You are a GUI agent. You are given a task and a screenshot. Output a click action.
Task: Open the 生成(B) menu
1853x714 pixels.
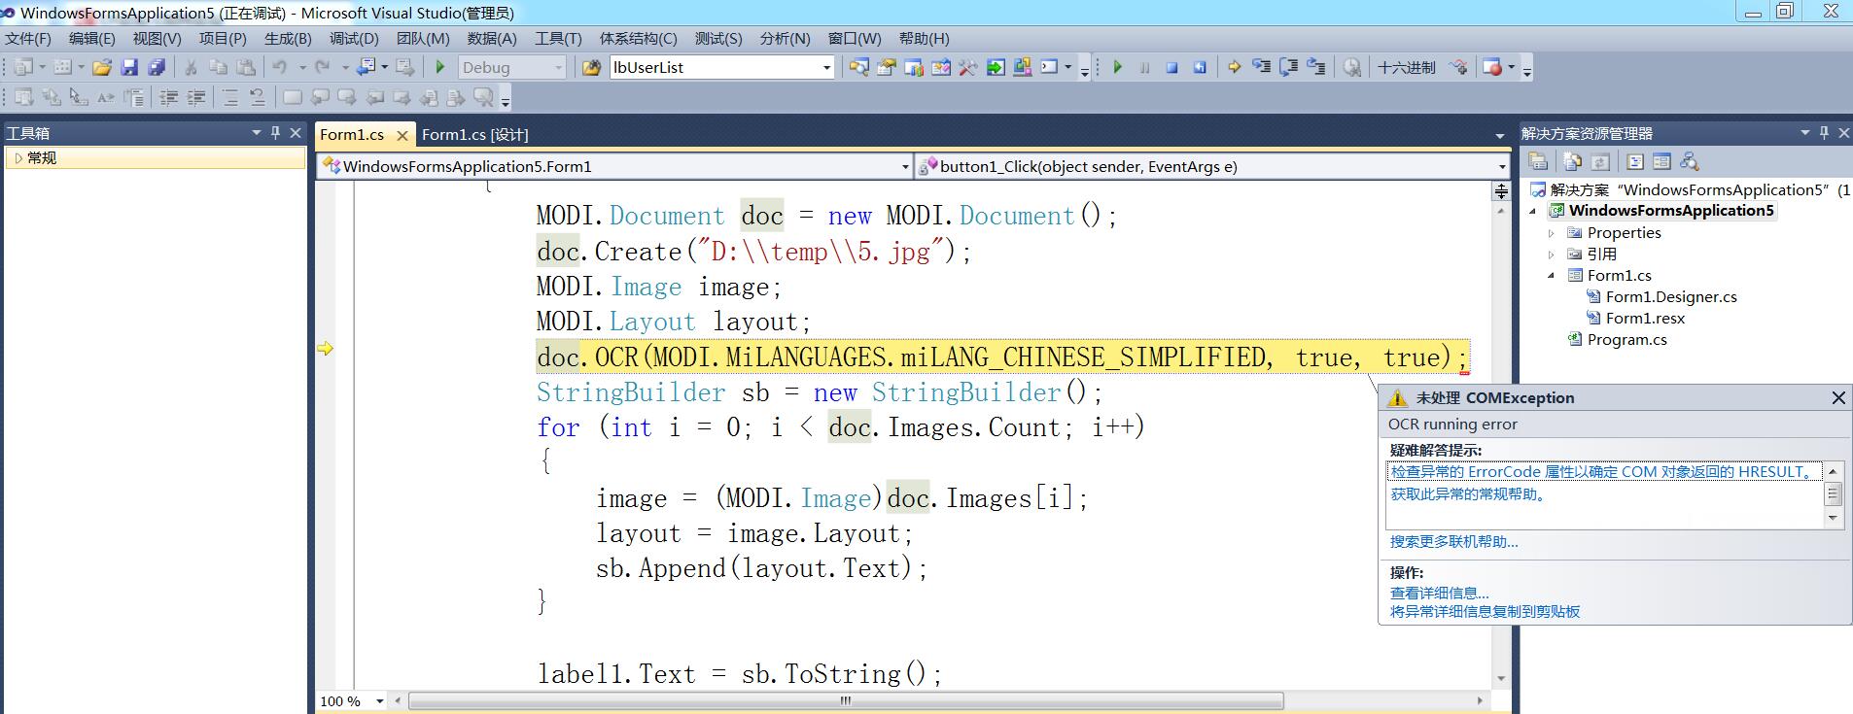point(288,39)
